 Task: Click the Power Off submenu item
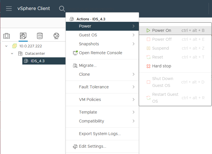[x=175, y=39]
